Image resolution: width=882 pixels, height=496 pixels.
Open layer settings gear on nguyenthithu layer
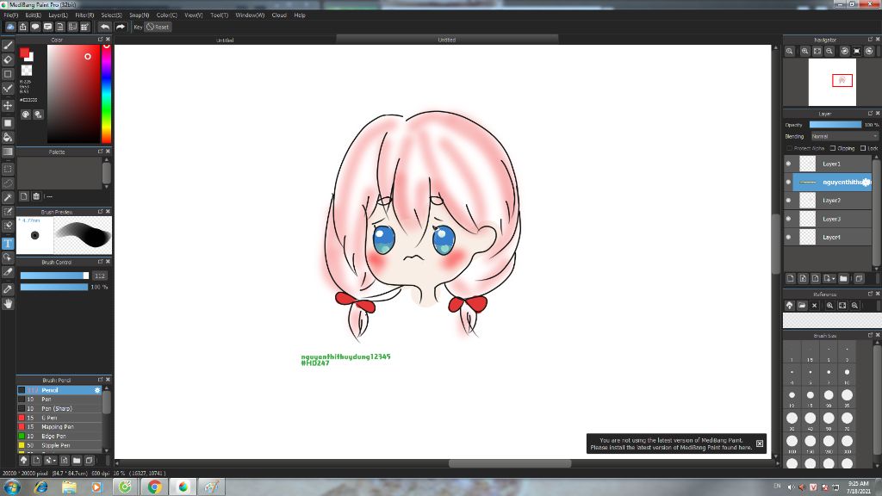pos(866,182)
